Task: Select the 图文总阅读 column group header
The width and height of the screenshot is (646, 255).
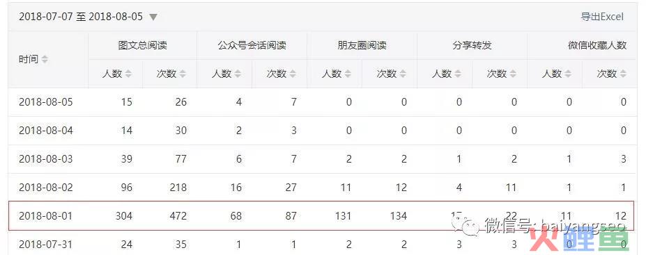Action: click(x=143, y=45)
